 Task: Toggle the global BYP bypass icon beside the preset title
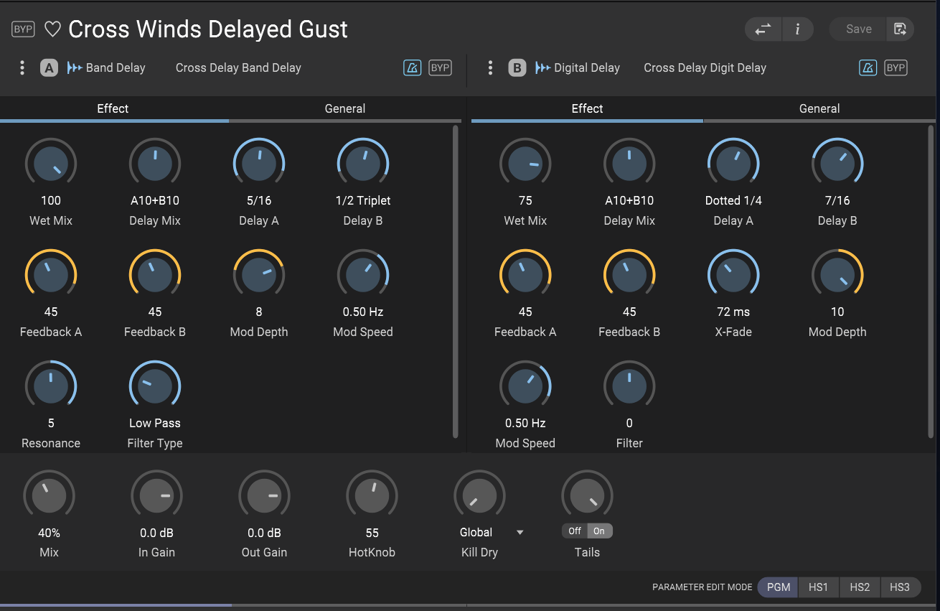[23, 29]
